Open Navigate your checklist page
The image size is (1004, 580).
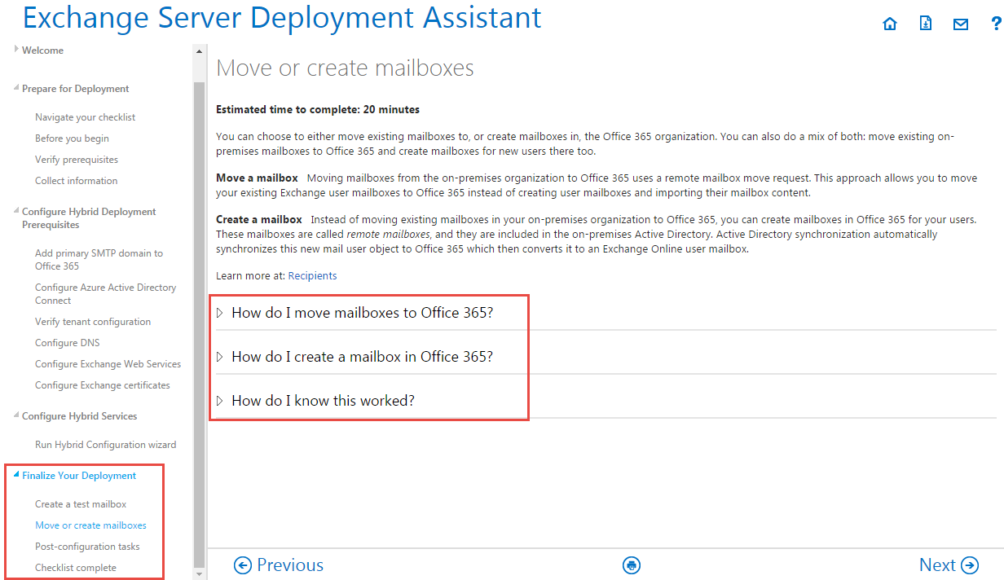point(86,117)
